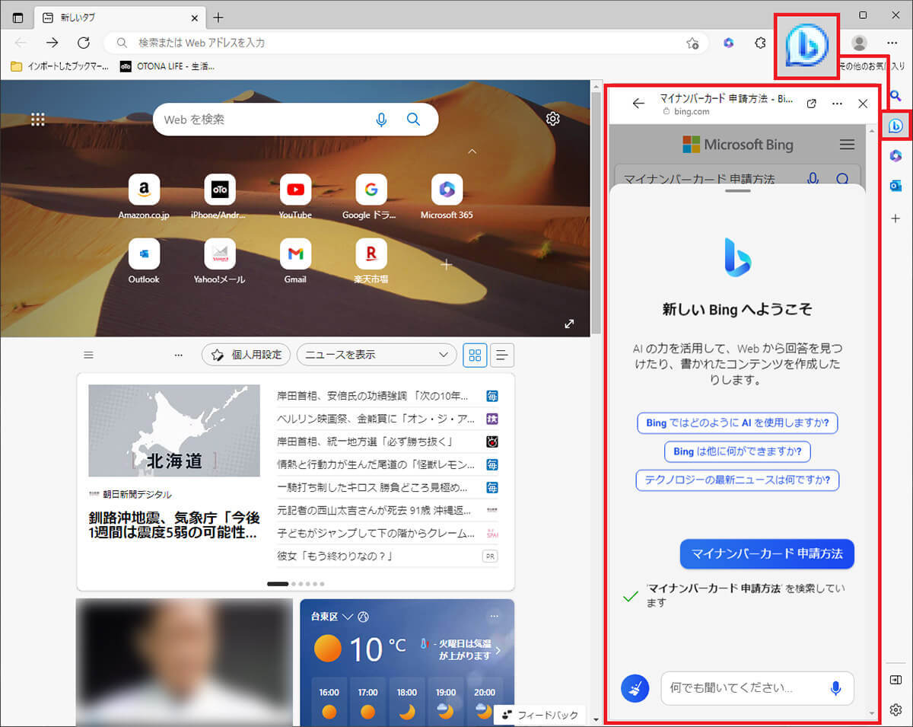The height and width of the screenshot is (727, 913).
Task: Click the Bing panel back arrow
Action: click(638, 104)
